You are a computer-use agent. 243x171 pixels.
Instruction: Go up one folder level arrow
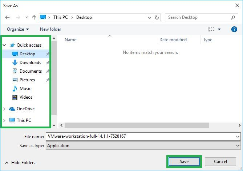[x=34, y=17]
